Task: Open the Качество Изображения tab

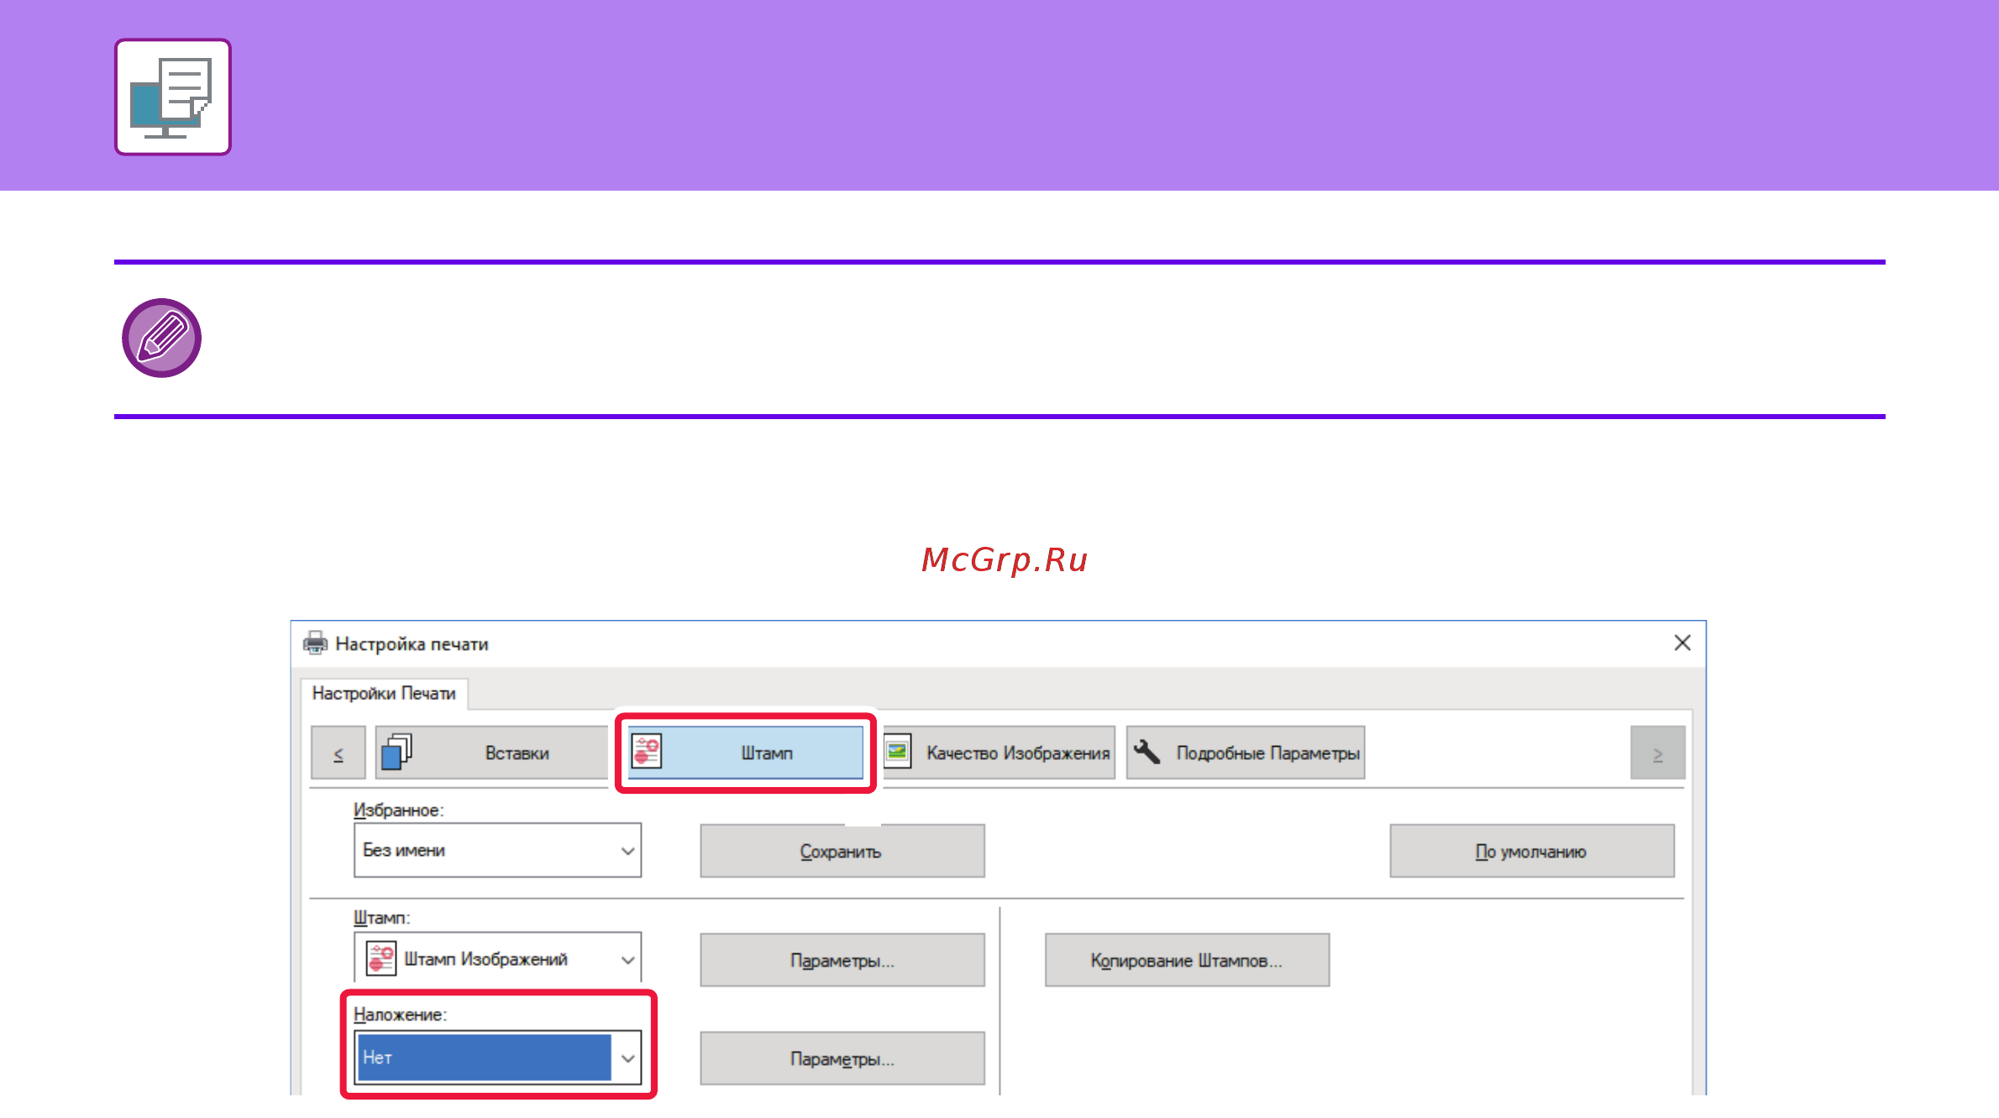Action: [999, 753]
